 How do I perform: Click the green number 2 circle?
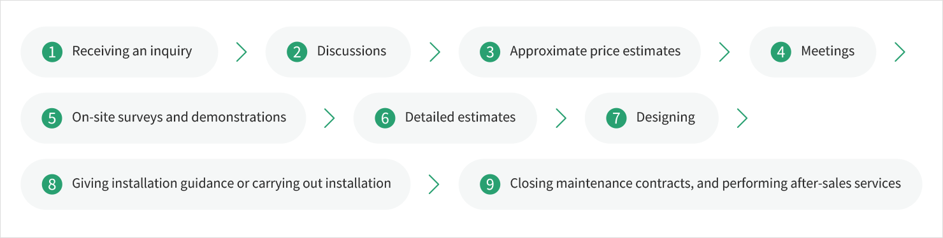tap(297, 52)
